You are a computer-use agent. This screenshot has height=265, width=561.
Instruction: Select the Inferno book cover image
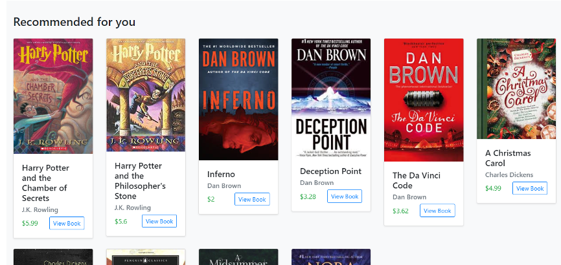coord(238,100)
